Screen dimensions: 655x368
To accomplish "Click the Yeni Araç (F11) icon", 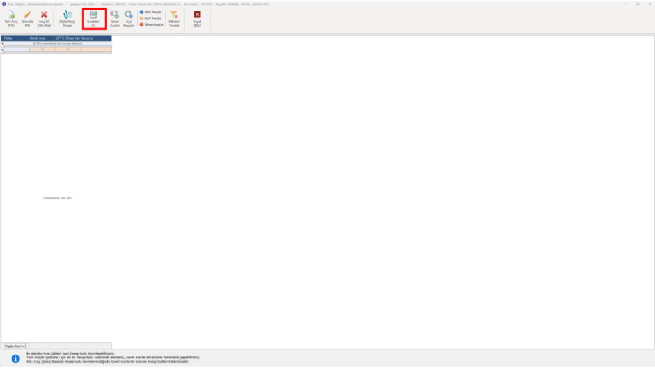I will pos(11,19).
